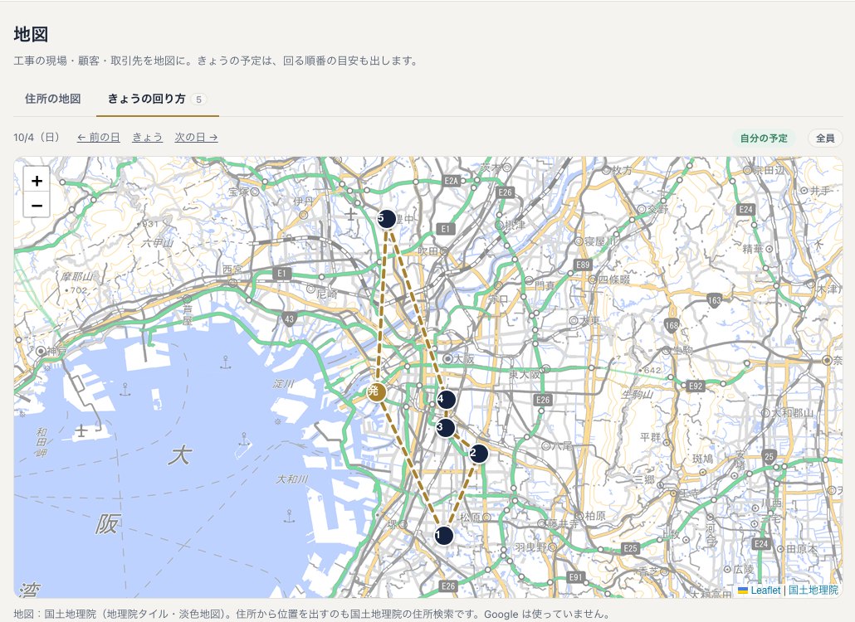The image size is (855, 622).
Task: Select route stop marker number 3
Action: point(446,428)
